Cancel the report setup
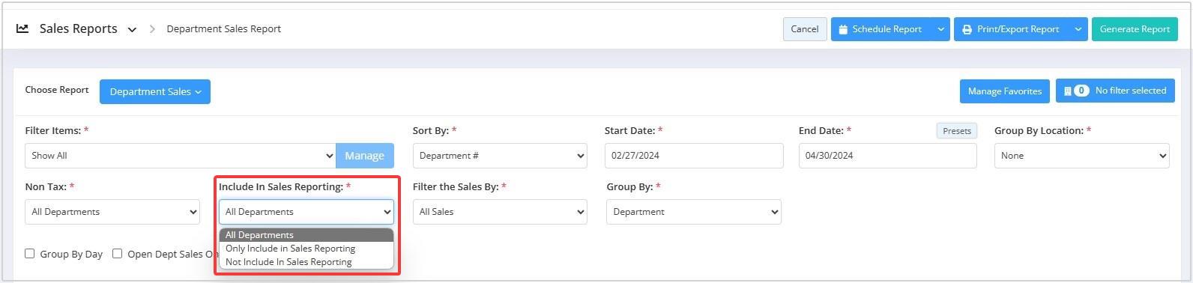 (x=805, y=29)
